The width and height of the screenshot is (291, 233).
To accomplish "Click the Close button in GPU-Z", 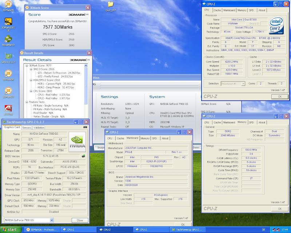I will pyautogui.click(x=79, y=220).
